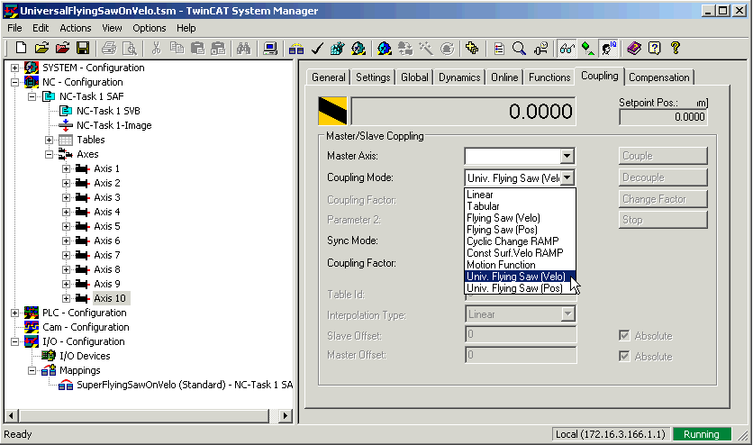Click the Setpoint Pos value field
Image resolution: width=753 pixels, height=445 pixels.
pos(663,116)
